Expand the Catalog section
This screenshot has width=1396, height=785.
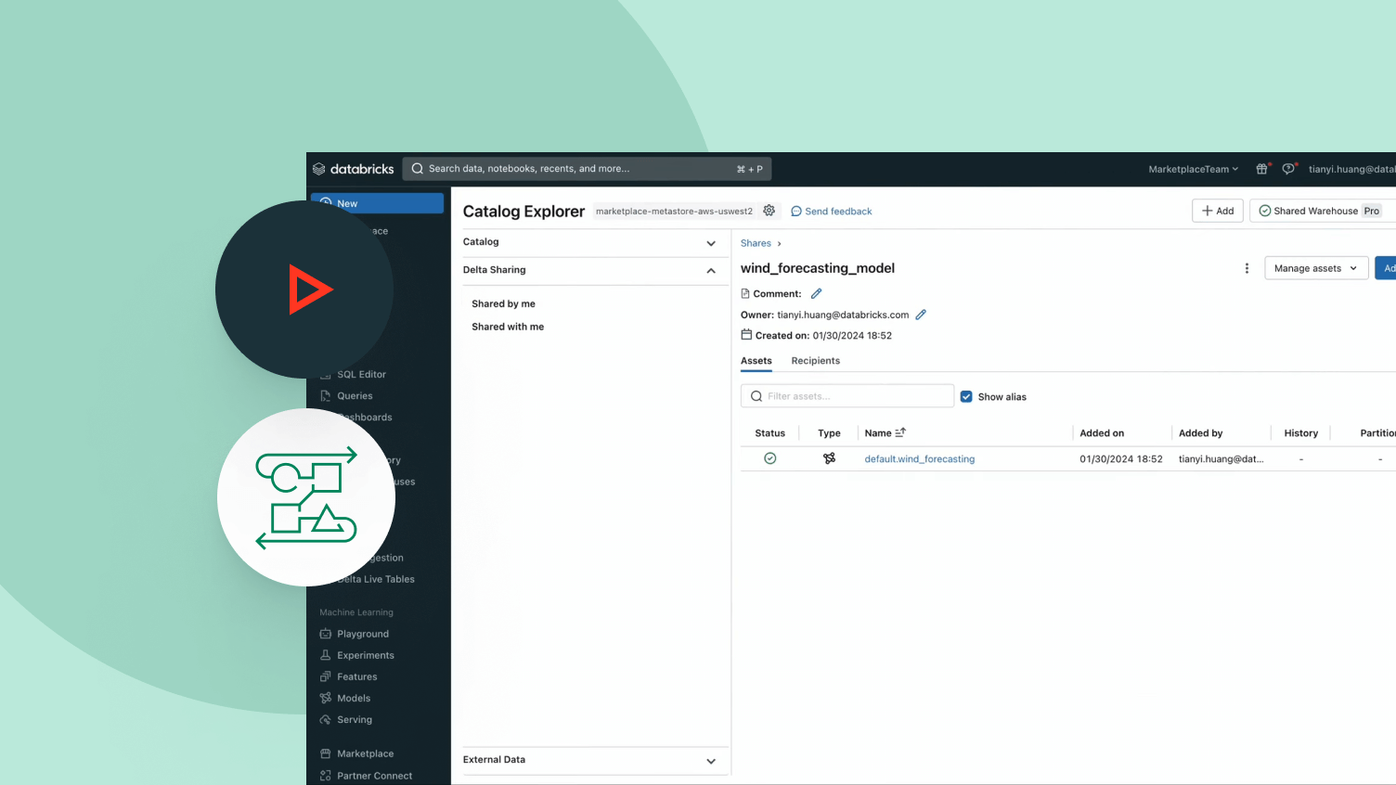coord(711,243)
